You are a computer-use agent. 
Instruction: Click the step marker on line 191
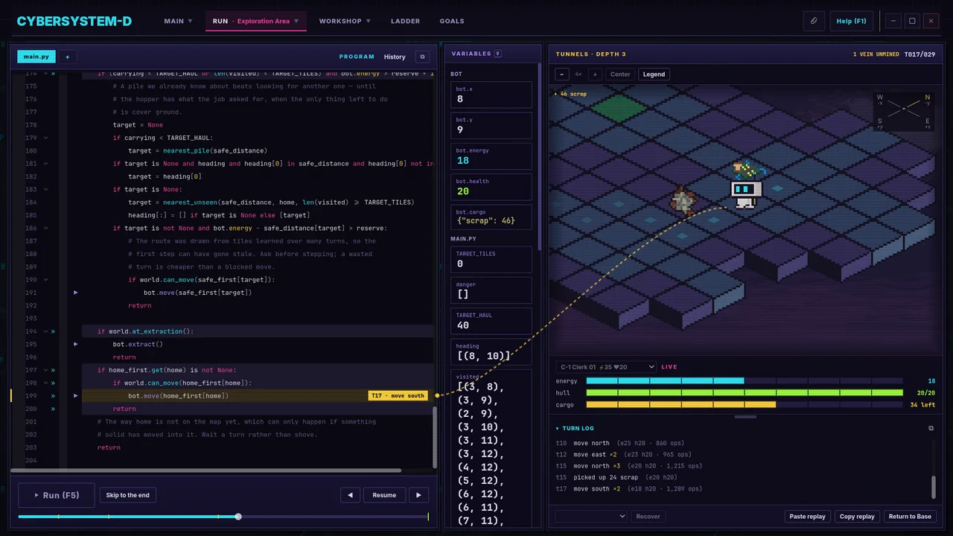click(75, 293)
